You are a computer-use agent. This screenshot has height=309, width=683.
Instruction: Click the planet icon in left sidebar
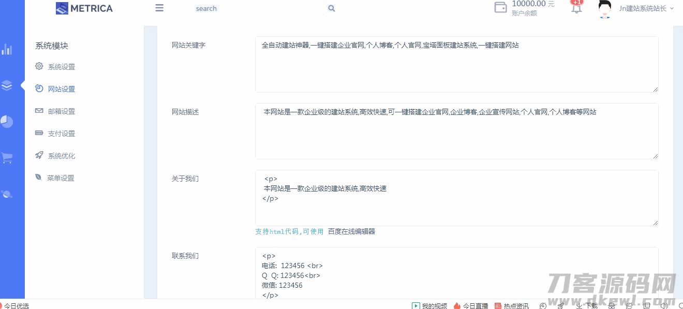[x=7, y=194]
